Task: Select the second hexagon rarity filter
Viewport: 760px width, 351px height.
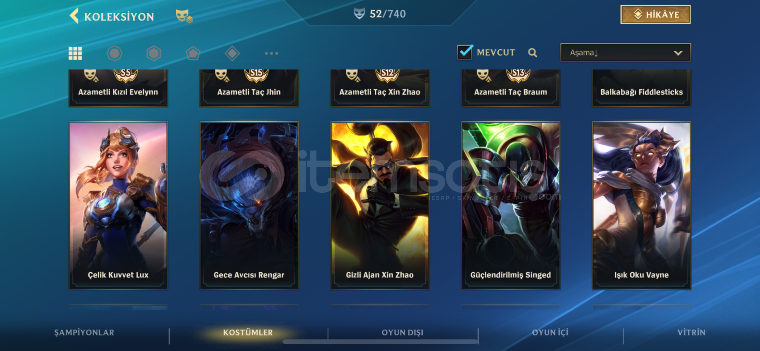Action: (x=154, y=53)
